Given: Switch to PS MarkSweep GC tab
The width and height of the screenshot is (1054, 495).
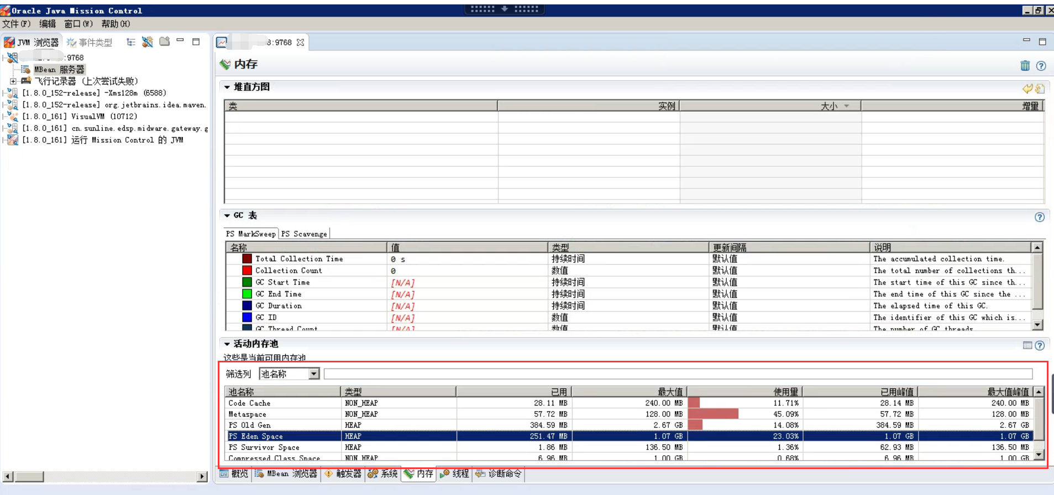Looking at the screenshot, I should tap(250, 234).
